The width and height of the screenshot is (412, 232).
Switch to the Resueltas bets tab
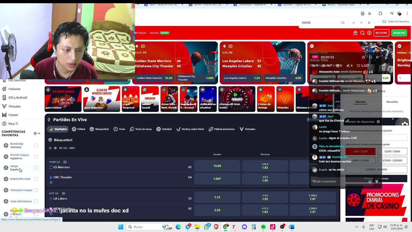pyautogui.click(x=392, y=102)
